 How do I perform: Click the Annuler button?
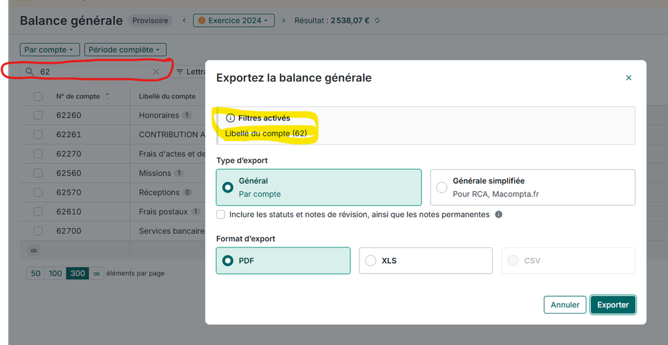pos(565,305)
